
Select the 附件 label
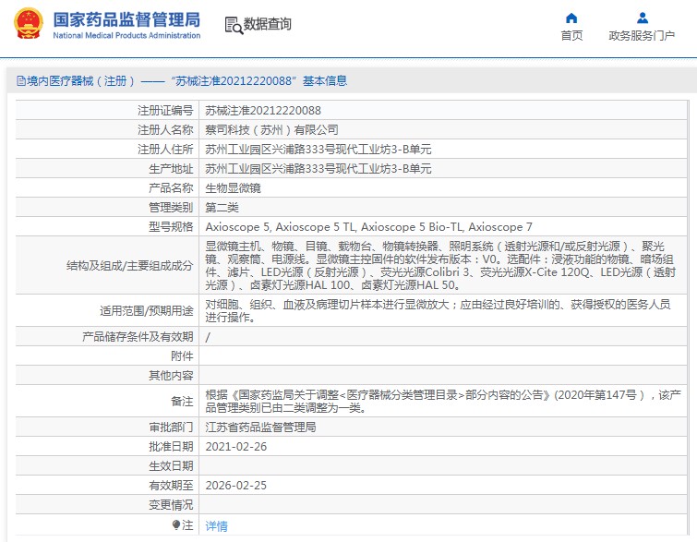coord(182,356)
